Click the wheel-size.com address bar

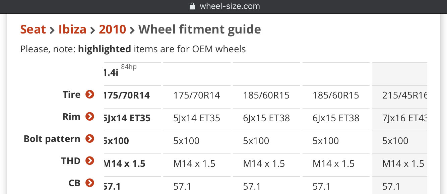coord(229,6)
